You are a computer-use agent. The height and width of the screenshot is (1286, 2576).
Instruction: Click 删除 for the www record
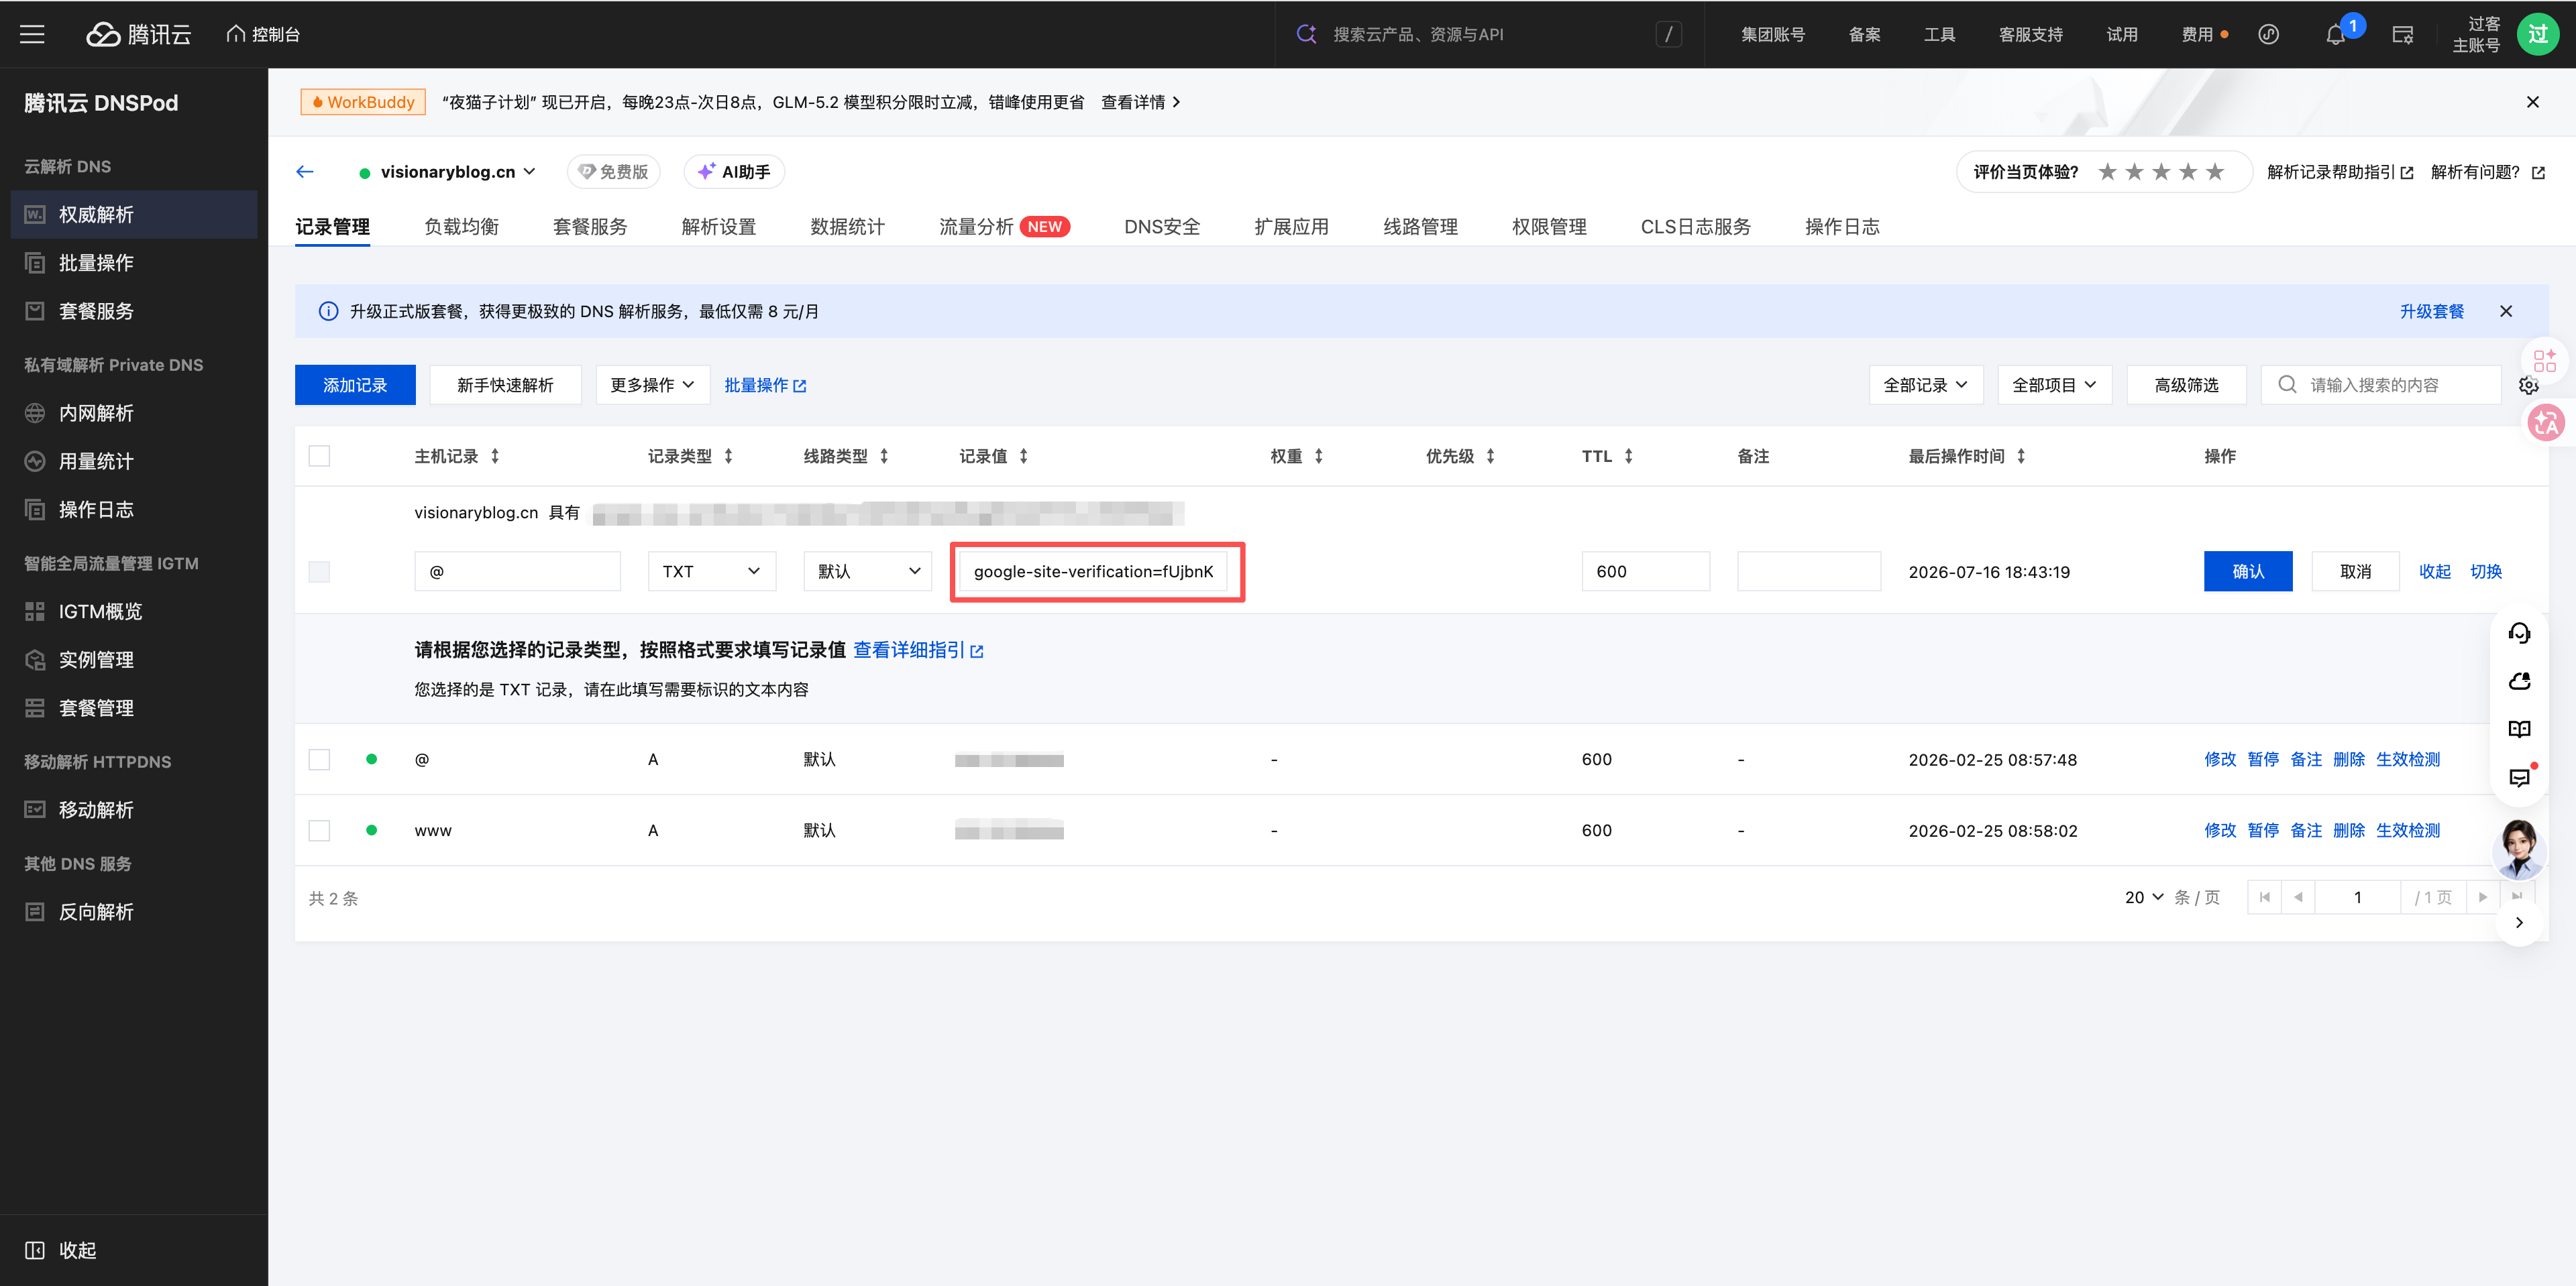pos(2348,830)
